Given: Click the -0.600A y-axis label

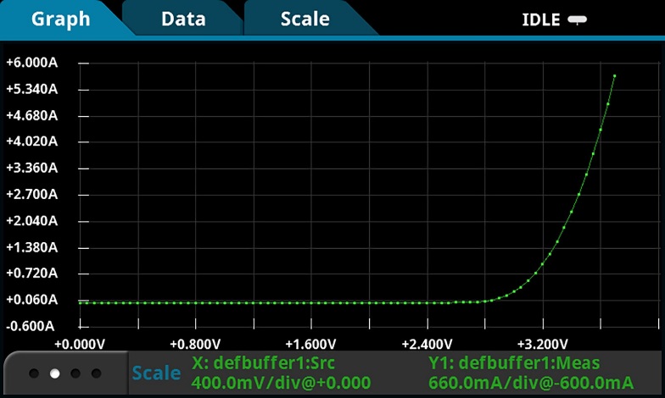Looking at the screenshot, I should coord(31,326).
